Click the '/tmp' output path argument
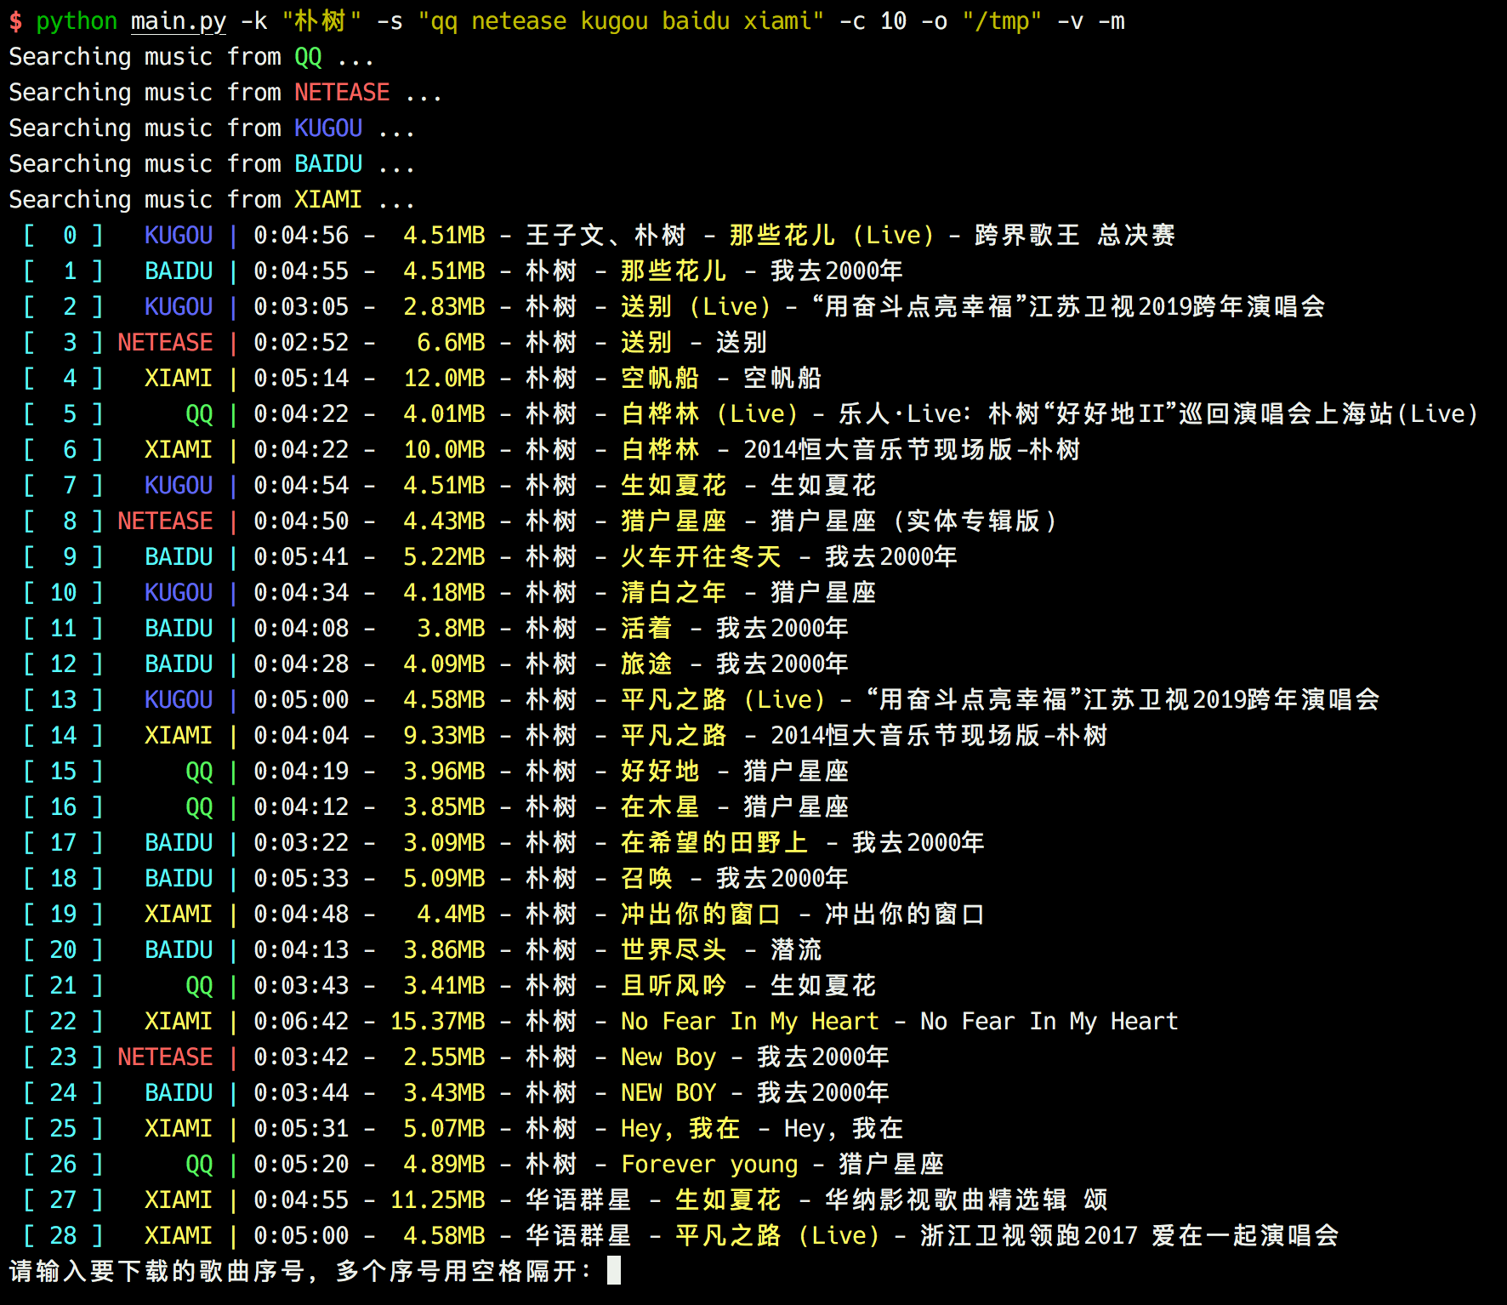 point(1002,20)
